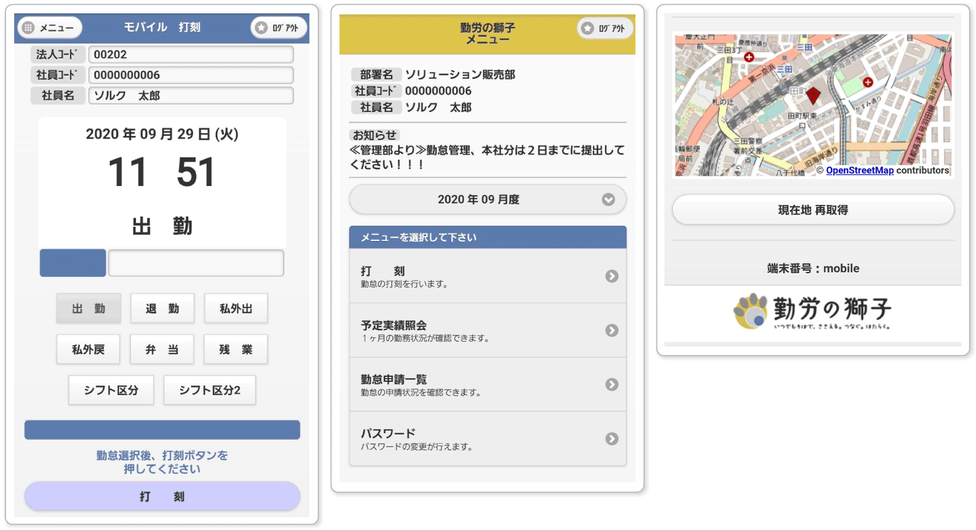976x530 pixels.
Task: Click the arrow icon in 勤怠申請一覧 row
Action: 612,385
